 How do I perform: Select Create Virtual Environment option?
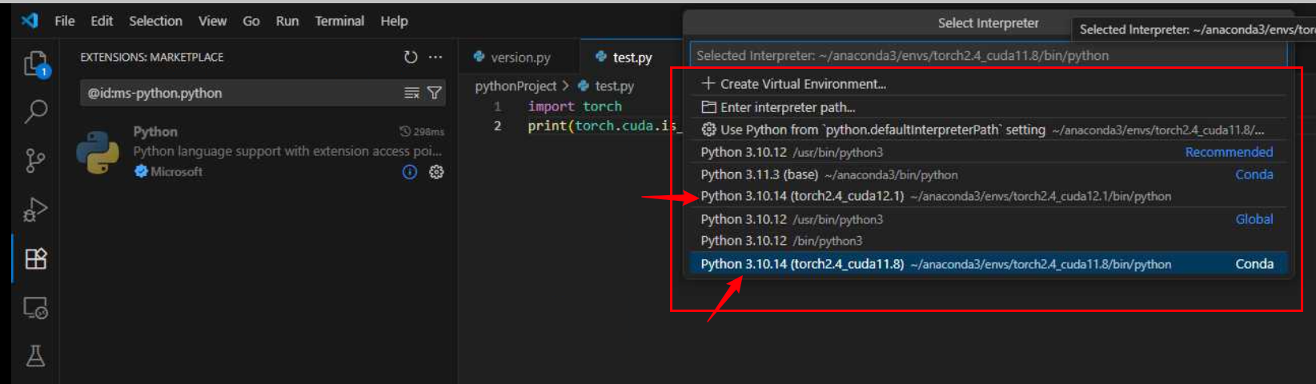coord(802,84)
